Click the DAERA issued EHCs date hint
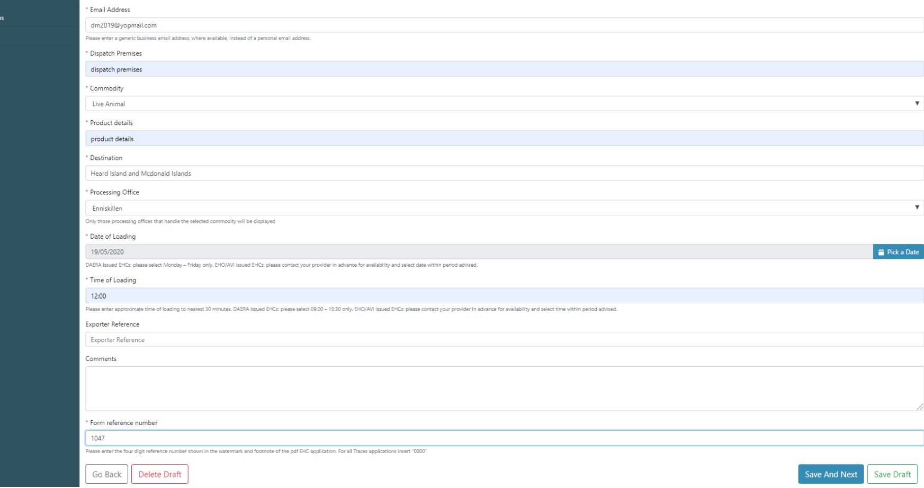Image resolution: width=924 pixels, height=488 pixels. click(x=281, y=265)
